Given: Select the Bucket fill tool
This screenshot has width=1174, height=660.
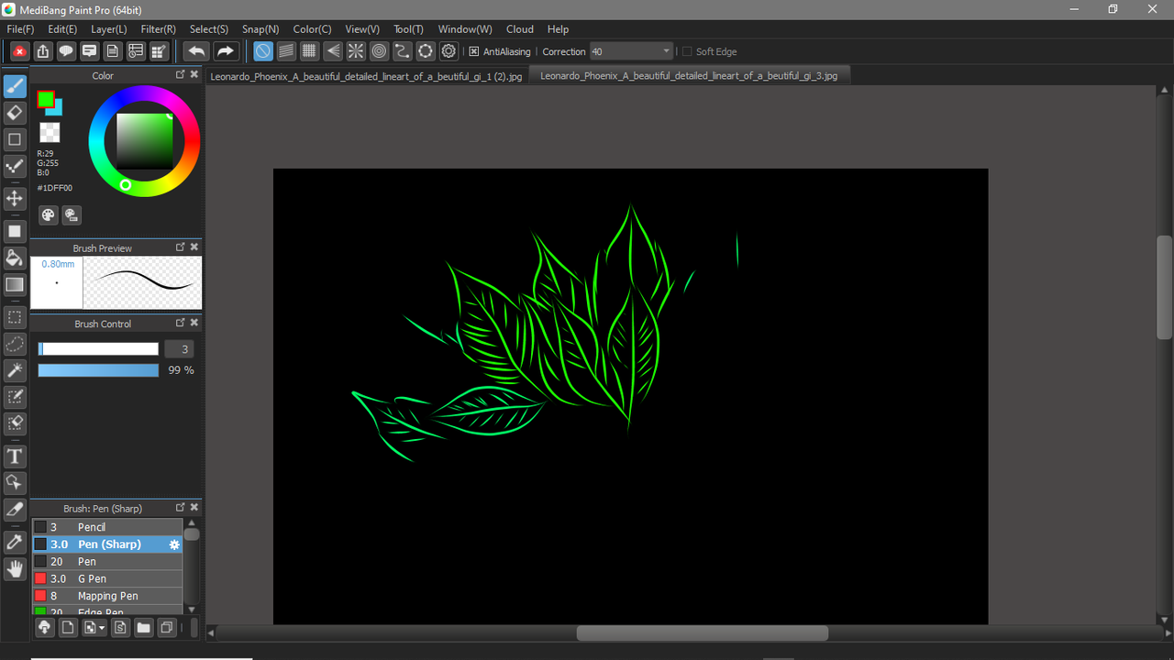Looking at the screenshot, I should click(x=15, y=258).
